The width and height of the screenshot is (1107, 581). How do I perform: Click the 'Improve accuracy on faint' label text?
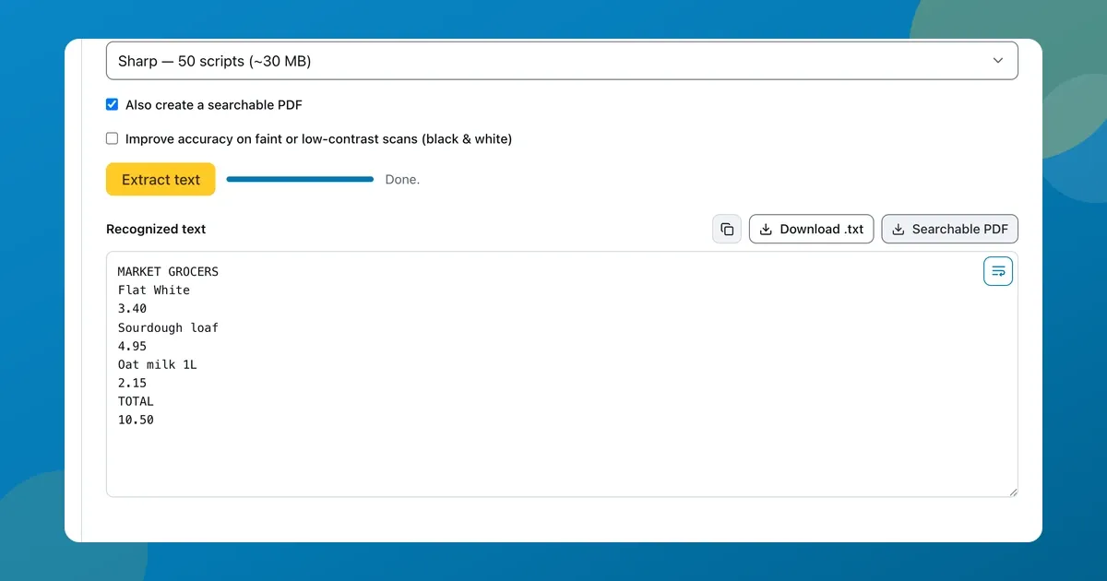[x=318, y=138]
